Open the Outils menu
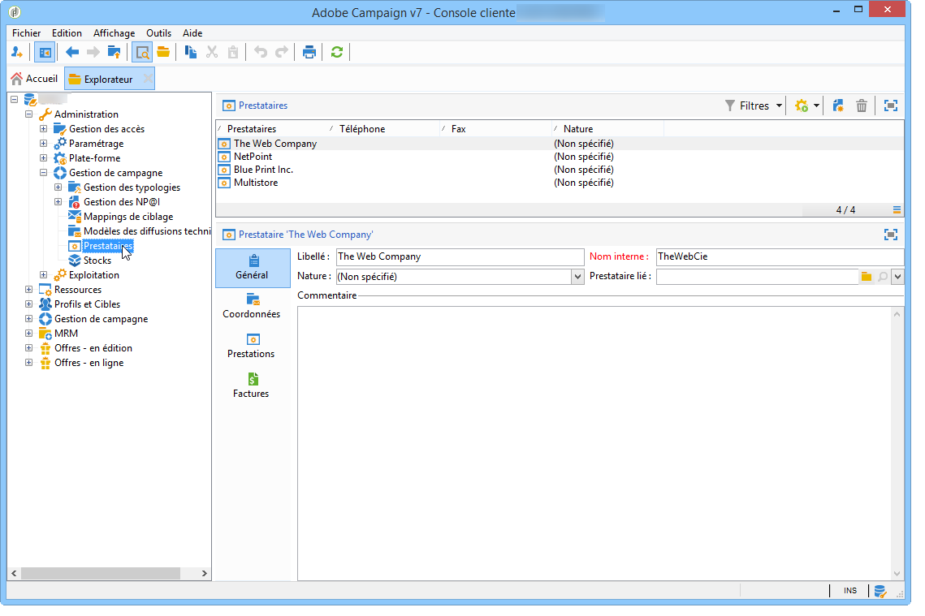 (158, 33)
